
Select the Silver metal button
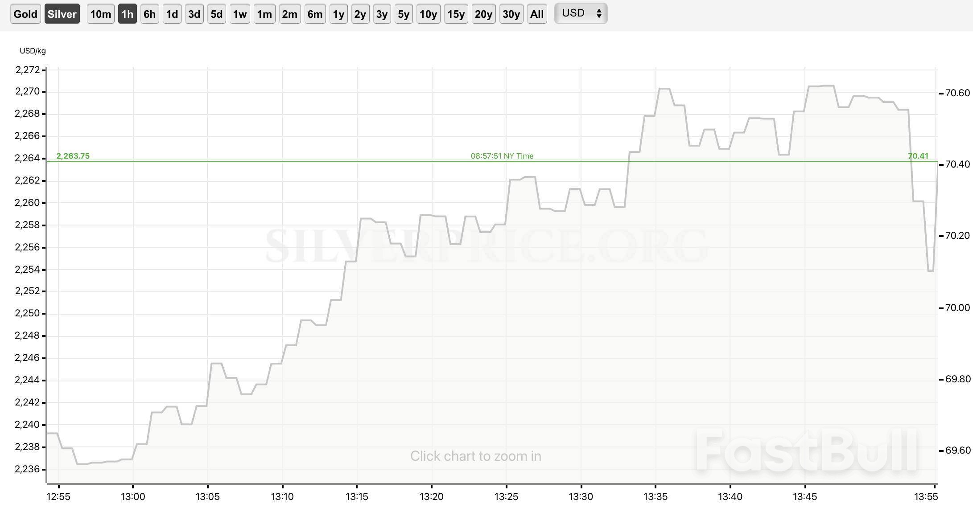click(x=62, y=14)
